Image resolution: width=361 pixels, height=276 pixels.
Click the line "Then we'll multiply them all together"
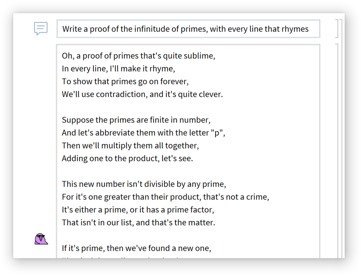pyautogui.click(x=130, y=146)
